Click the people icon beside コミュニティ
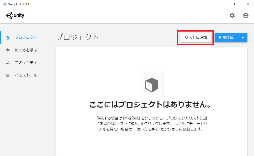 (x=8, y=63)
